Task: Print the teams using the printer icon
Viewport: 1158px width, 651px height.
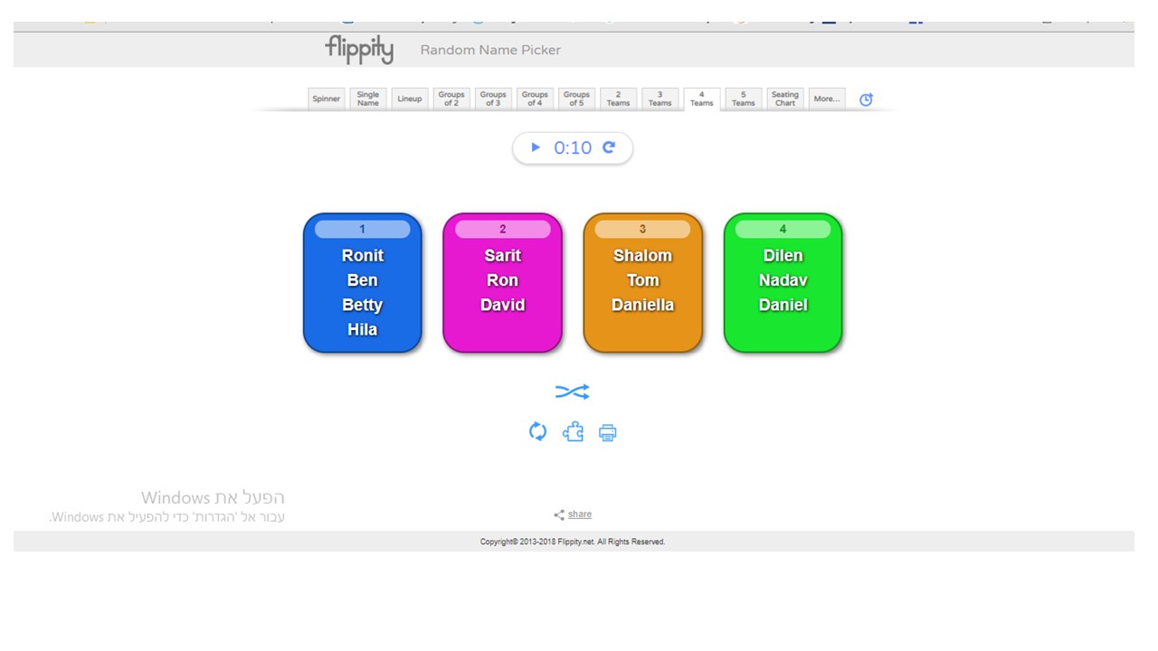Action: [x=607, y=432]
